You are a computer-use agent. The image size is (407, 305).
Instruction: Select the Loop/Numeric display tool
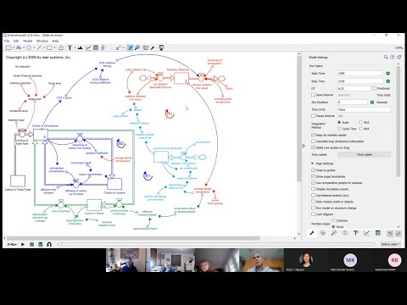[103, 47]
